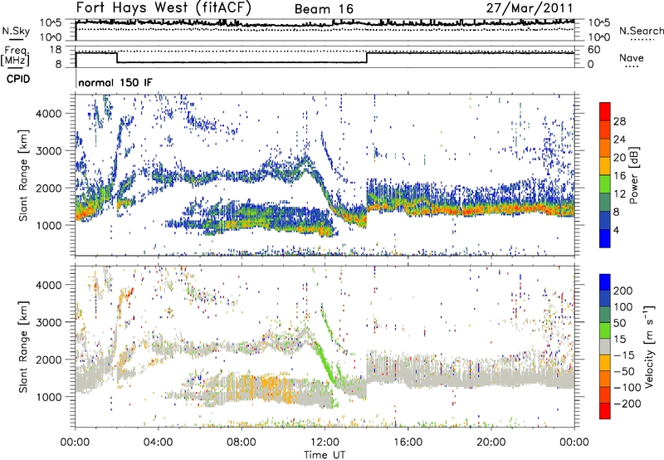Click the date "27/Mar/2011"

tap(530, 7)
